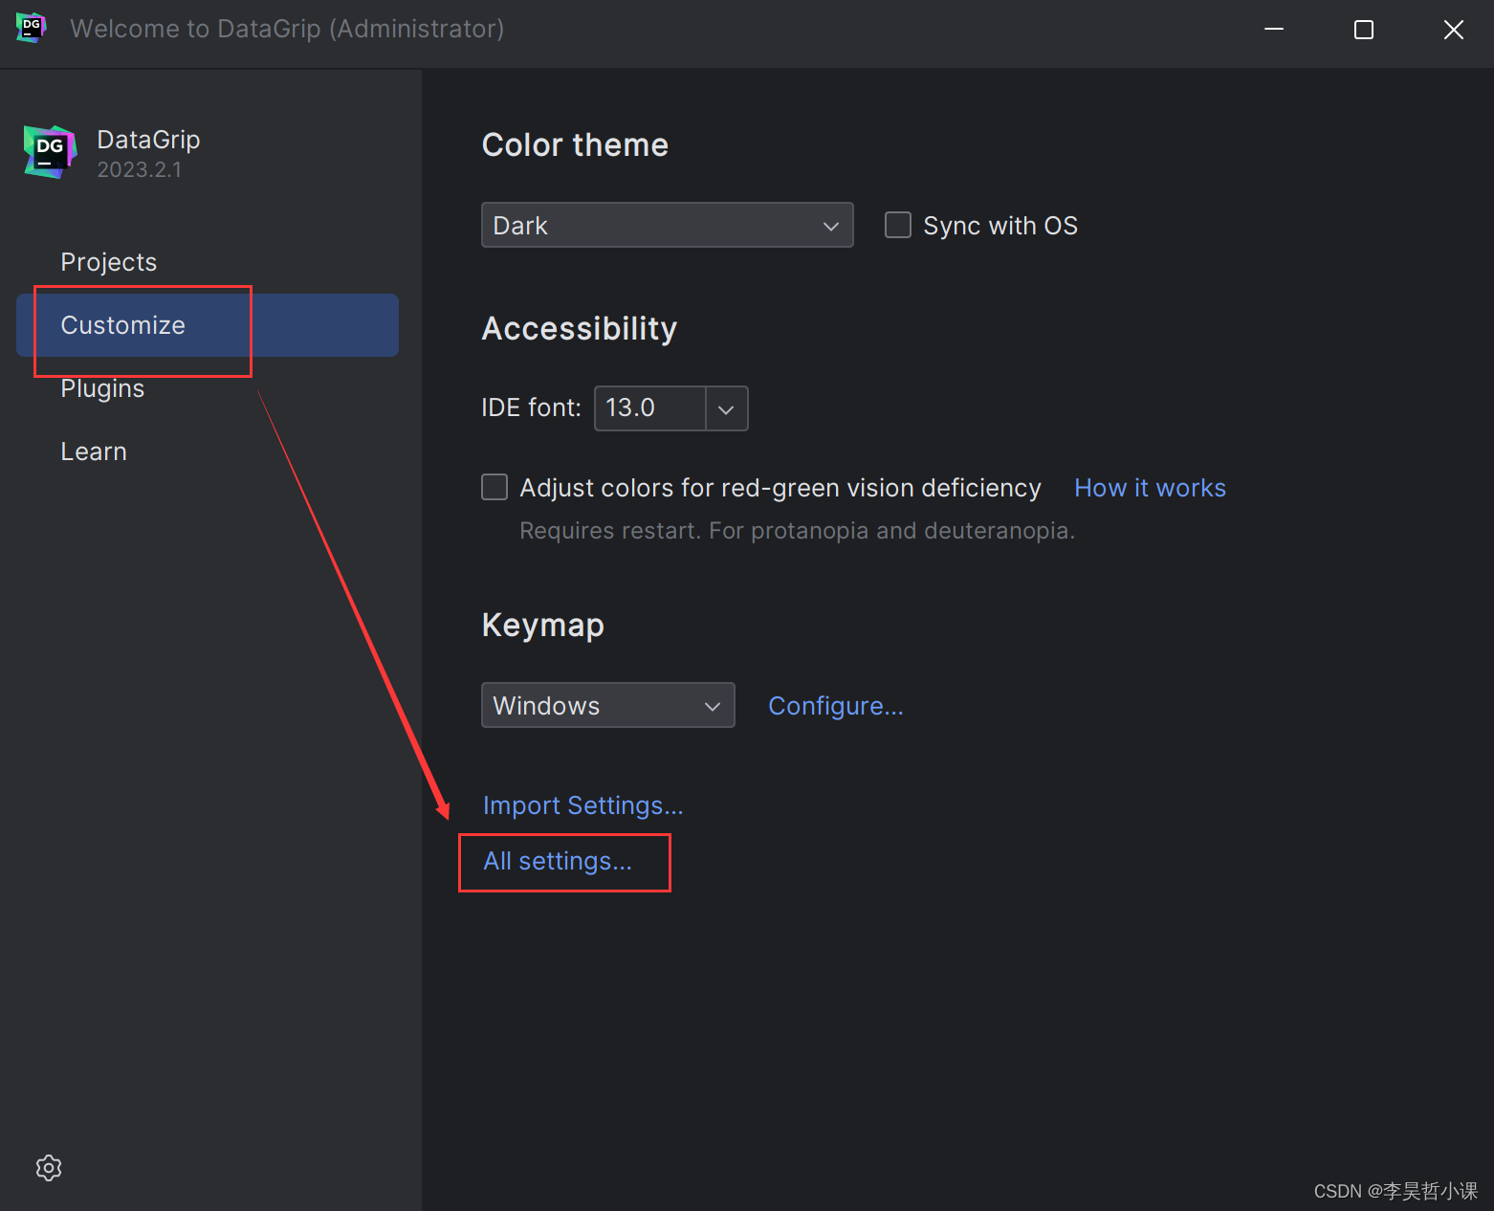Close the Welcome to DataGrip window

(1453, 29)
